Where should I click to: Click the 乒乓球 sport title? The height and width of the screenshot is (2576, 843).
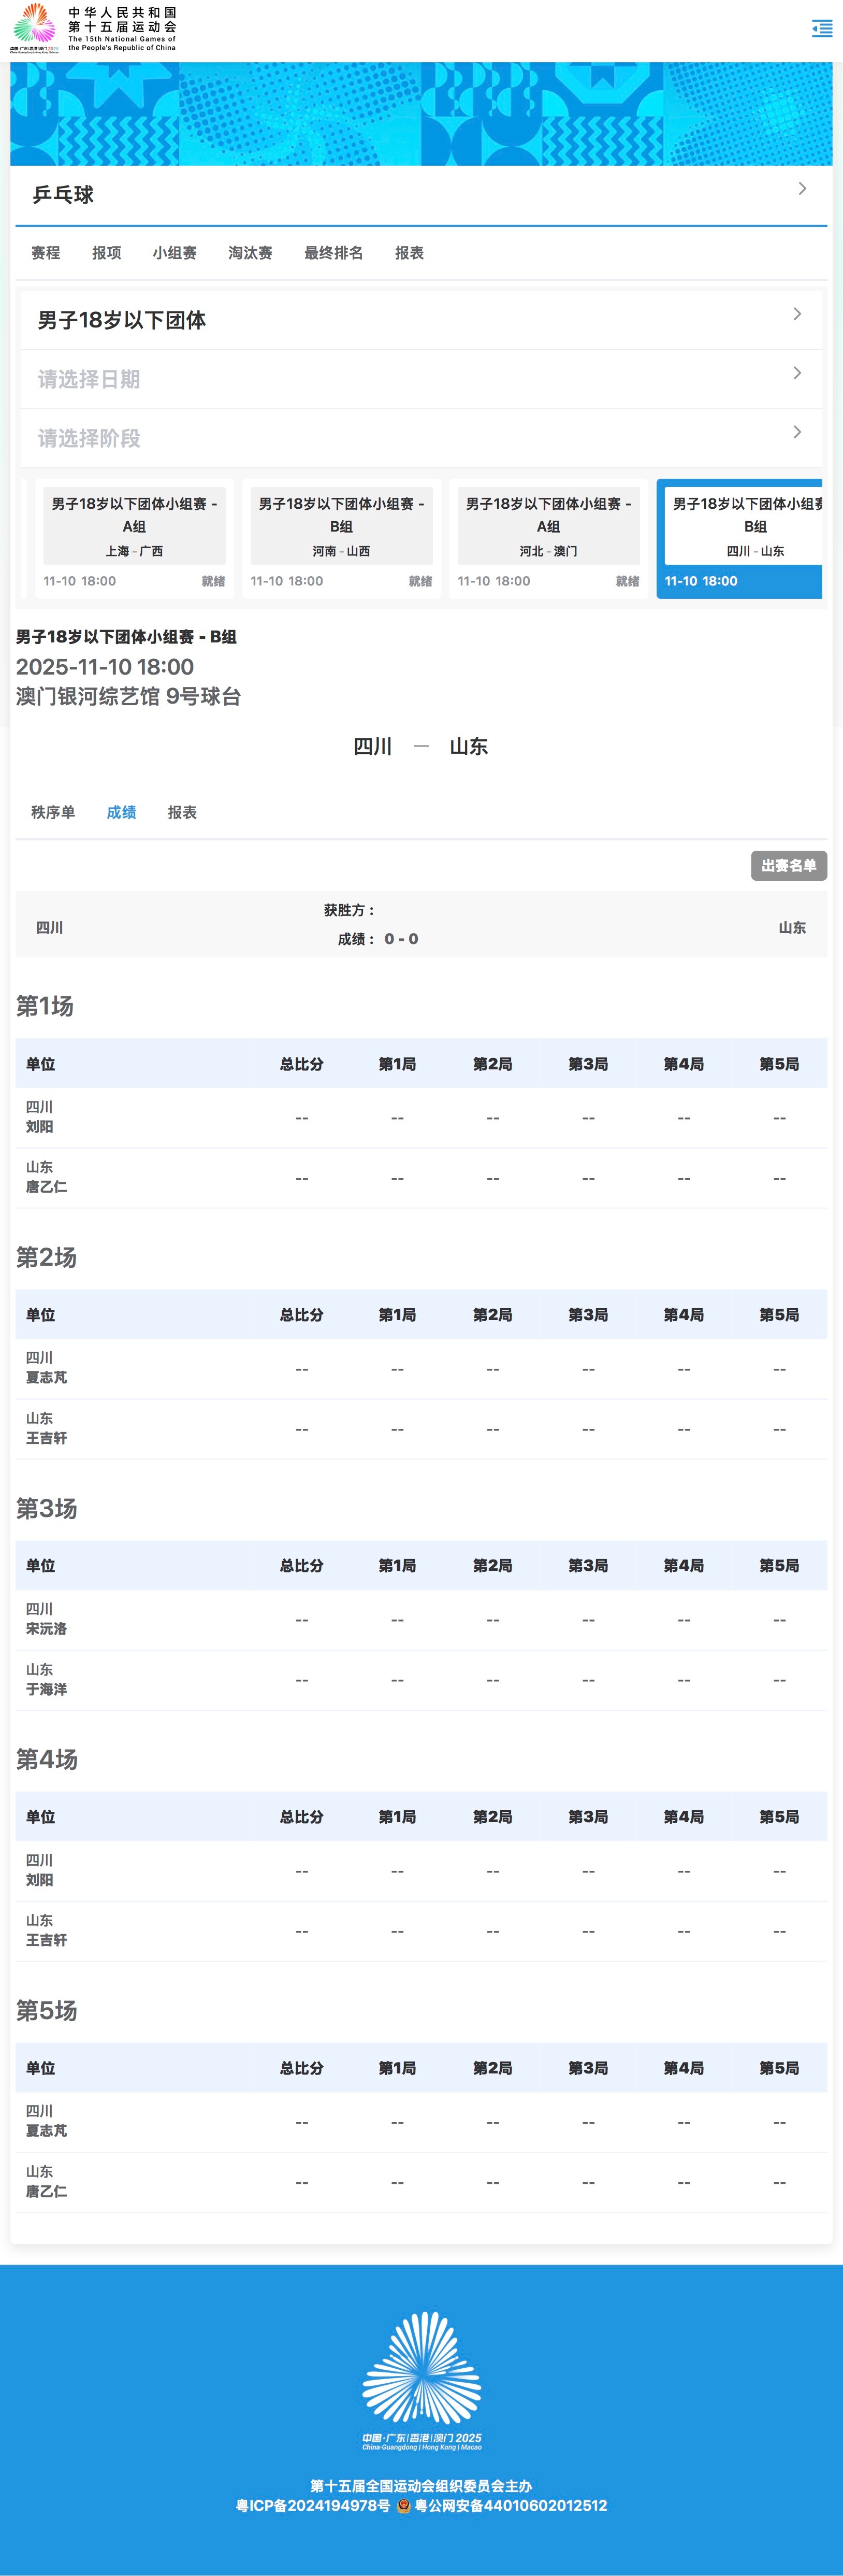[x=63, y=195]
